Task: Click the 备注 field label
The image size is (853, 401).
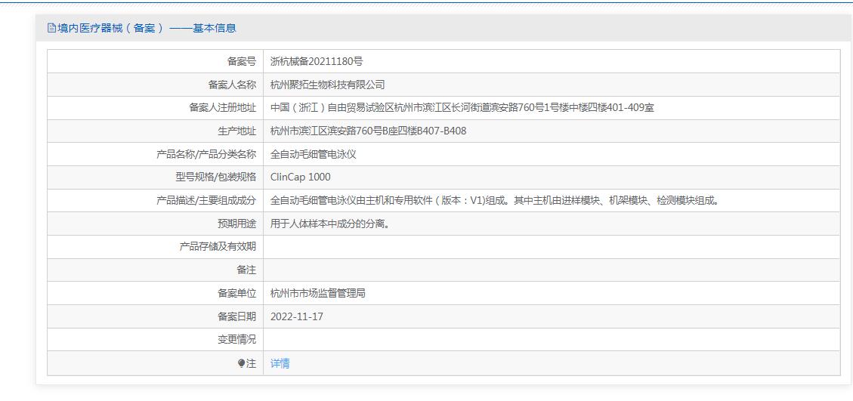Action: pyautogui.click(x=246, y=270)
